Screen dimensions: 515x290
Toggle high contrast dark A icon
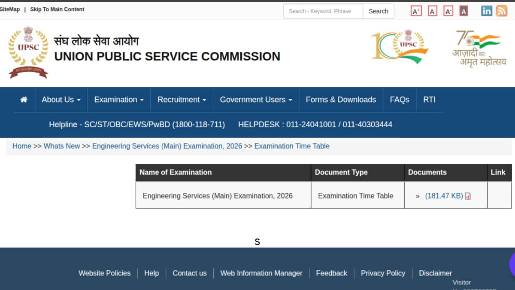pyautogui.click(x=463, y=11)
